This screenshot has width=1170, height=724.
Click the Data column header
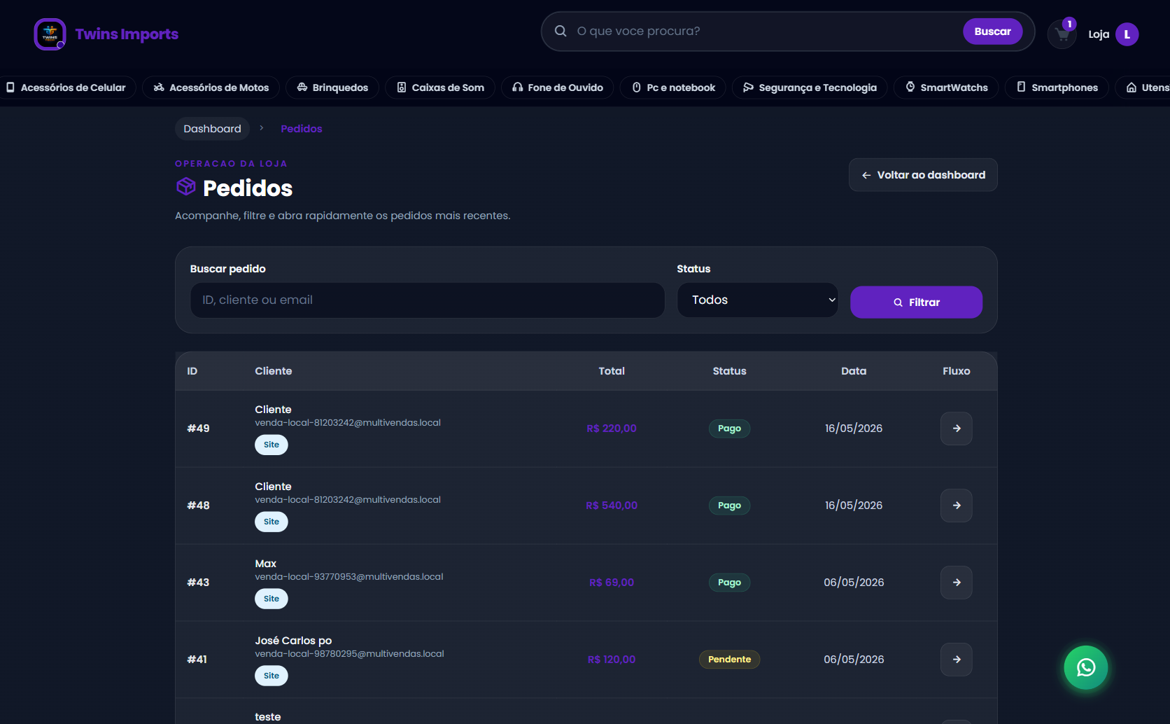(x=854, y=371)
